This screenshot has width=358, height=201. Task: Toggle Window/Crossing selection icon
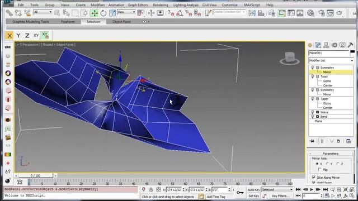tap(84, 13)
